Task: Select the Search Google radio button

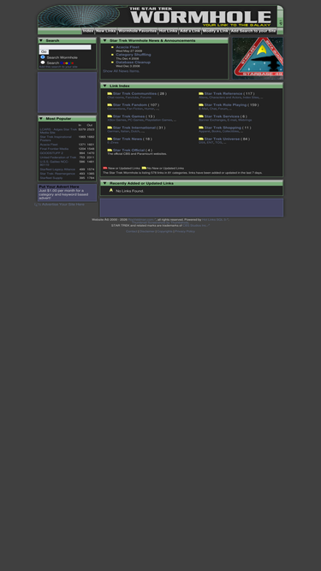Action: coord(43,62)
